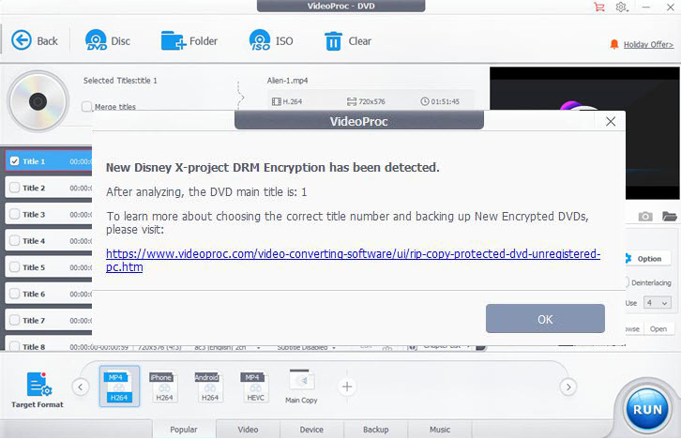Add a new format with plus icon
Screen dimensions: 681x439
point(346,386)
